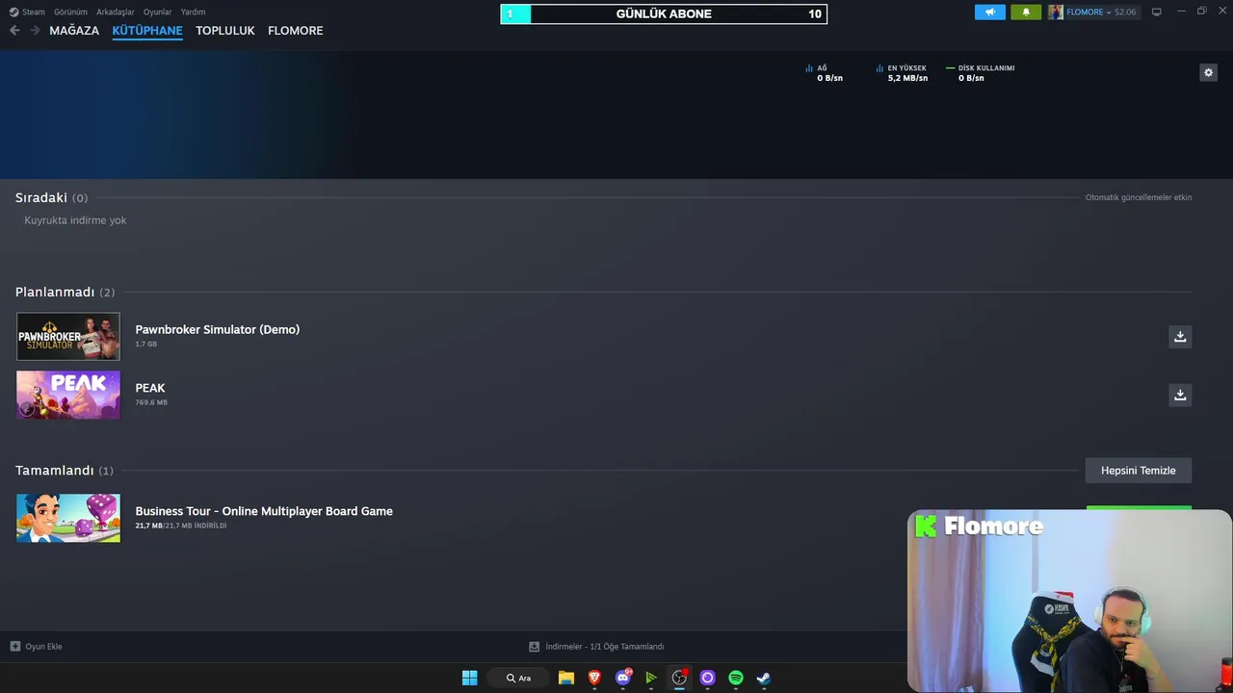Viewport: 1233px width, 693px height.
Task: Open the Oyunlar menu
Action: (x=158, y=13)
